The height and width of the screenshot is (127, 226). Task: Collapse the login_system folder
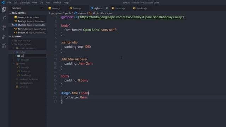[x=24, y=44]
